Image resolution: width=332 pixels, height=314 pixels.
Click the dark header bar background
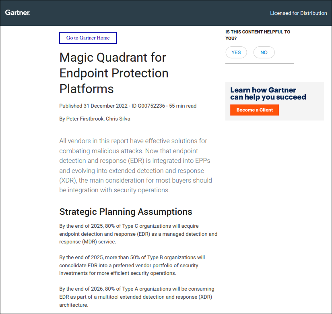[148, 13]
